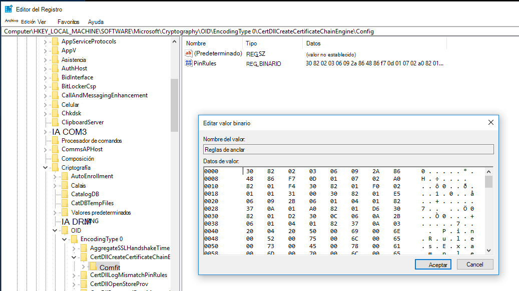Select the Asistencia folder icon

click(56, 60)
